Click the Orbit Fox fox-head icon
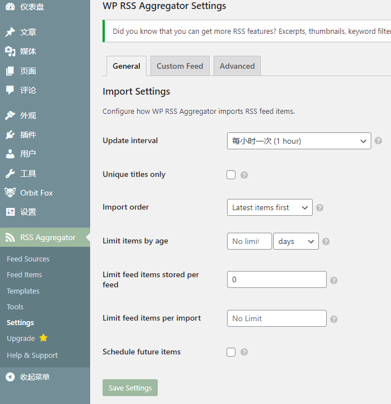 pyautogui.click(x=10, y=193)
